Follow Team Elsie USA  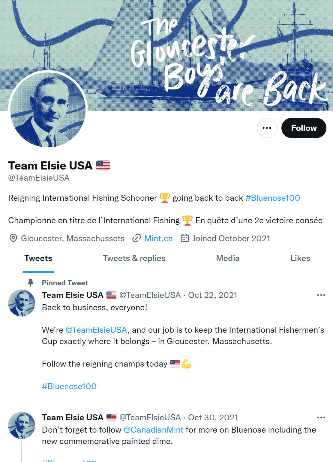click(304, 128)
